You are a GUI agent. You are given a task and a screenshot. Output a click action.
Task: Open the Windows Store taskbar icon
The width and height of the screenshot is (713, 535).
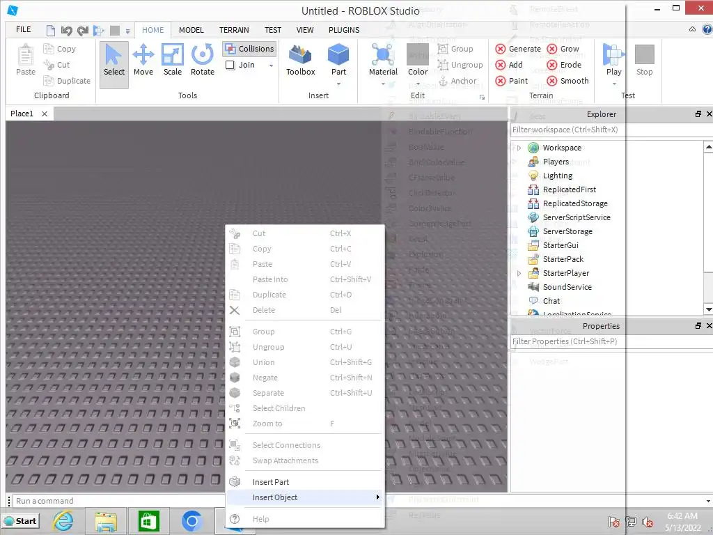coord(148,521)
